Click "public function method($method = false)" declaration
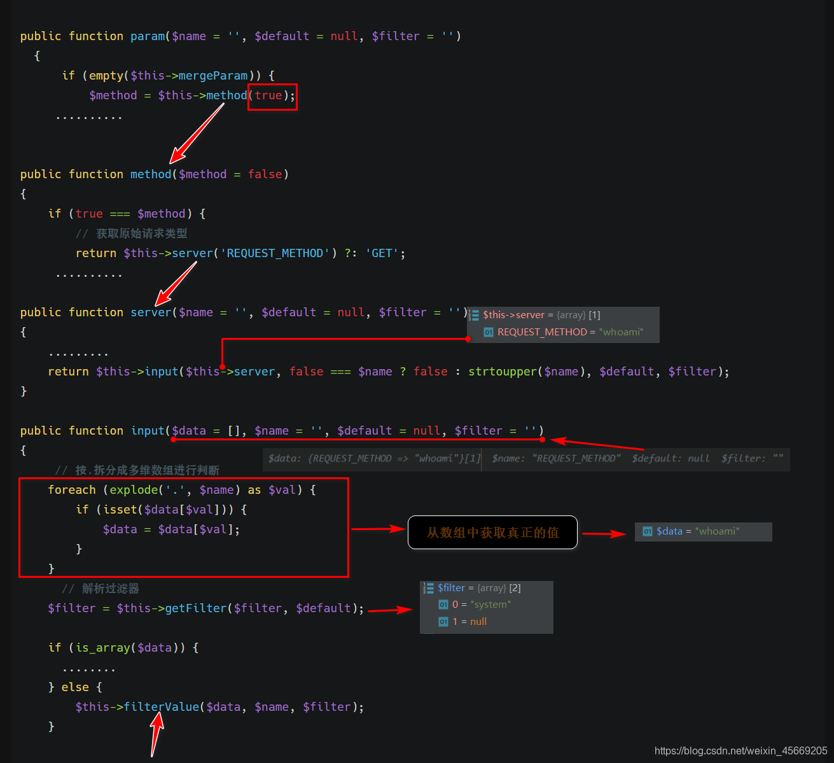Image resolution: width=834 pixels, height=763 pixels. pyautogui.click(x=155, y=174)
